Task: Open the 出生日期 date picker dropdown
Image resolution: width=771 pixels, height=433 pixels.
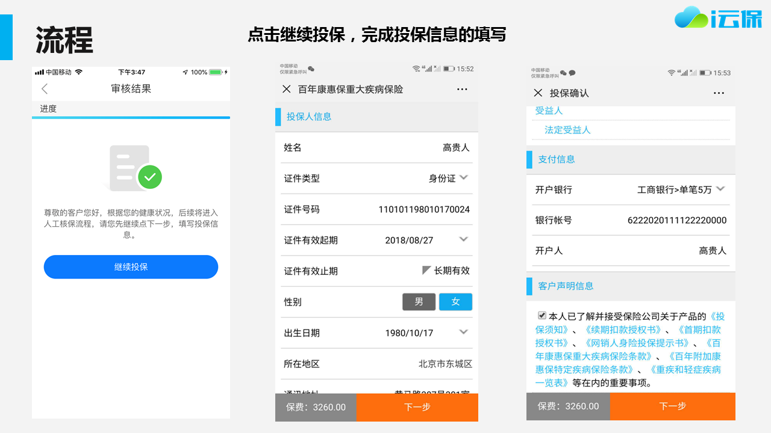Action: coord(463,332)
